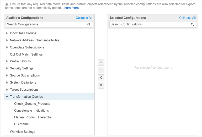The height and width of the screenshot is (137, 202).
Task: Collapse the Transformation Queries node
Action: tap(7, 97)
